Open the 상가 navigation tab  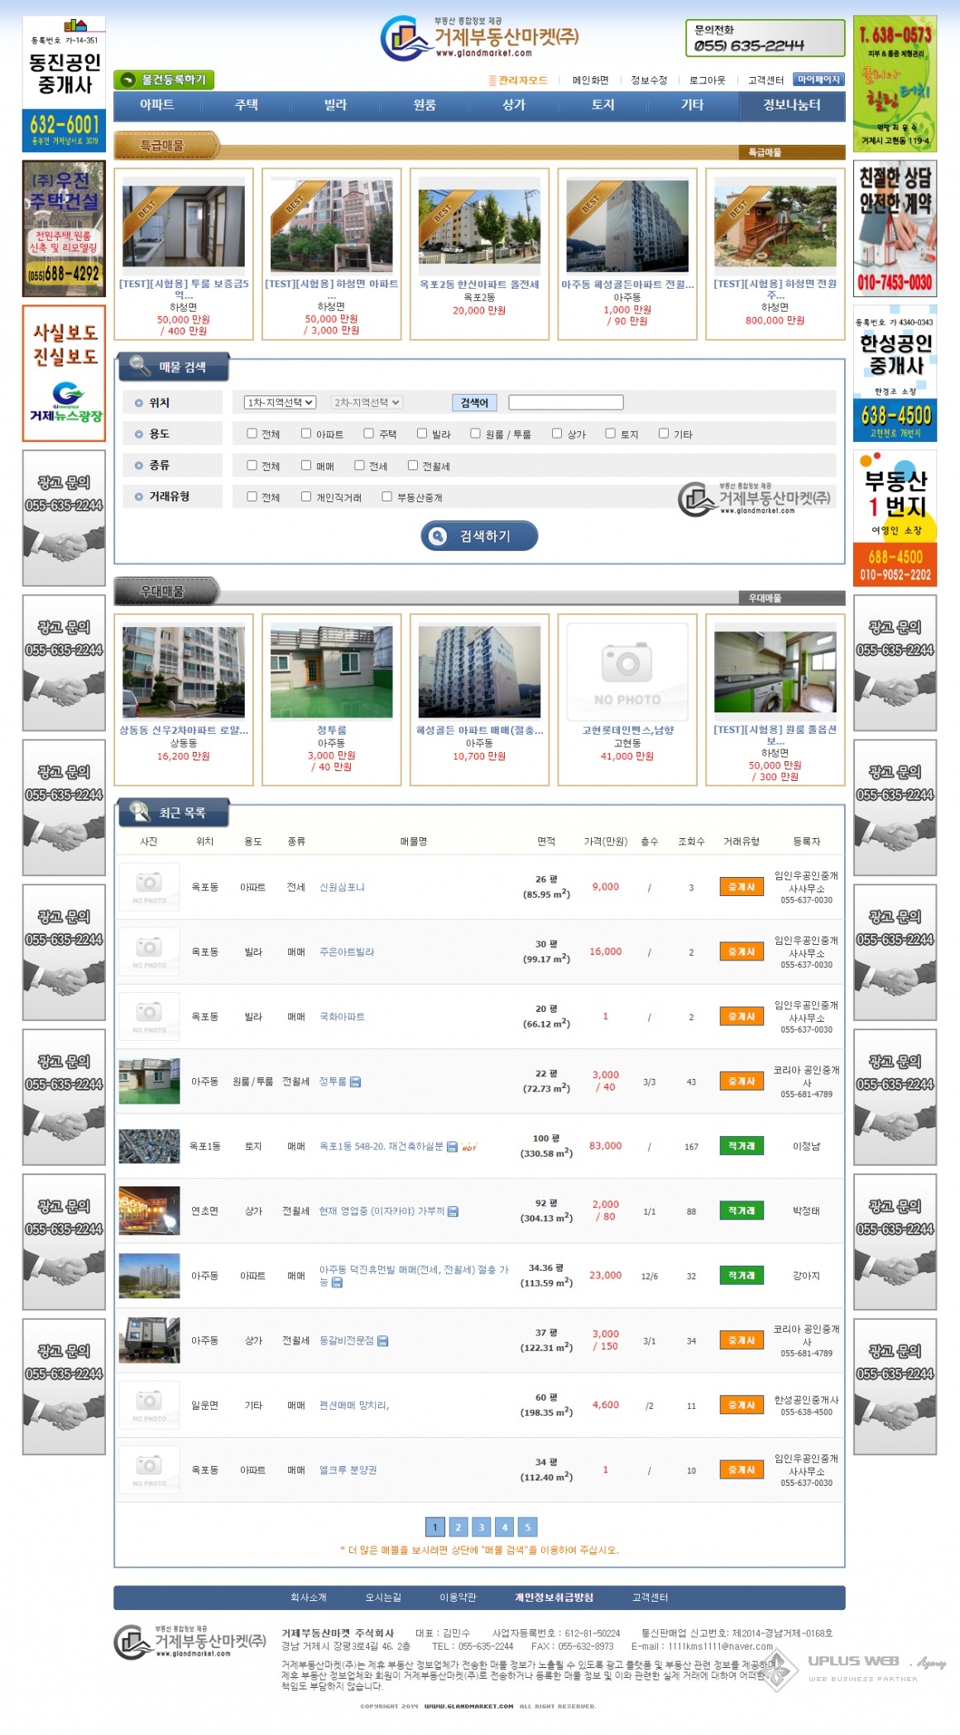tap(514, 105)
